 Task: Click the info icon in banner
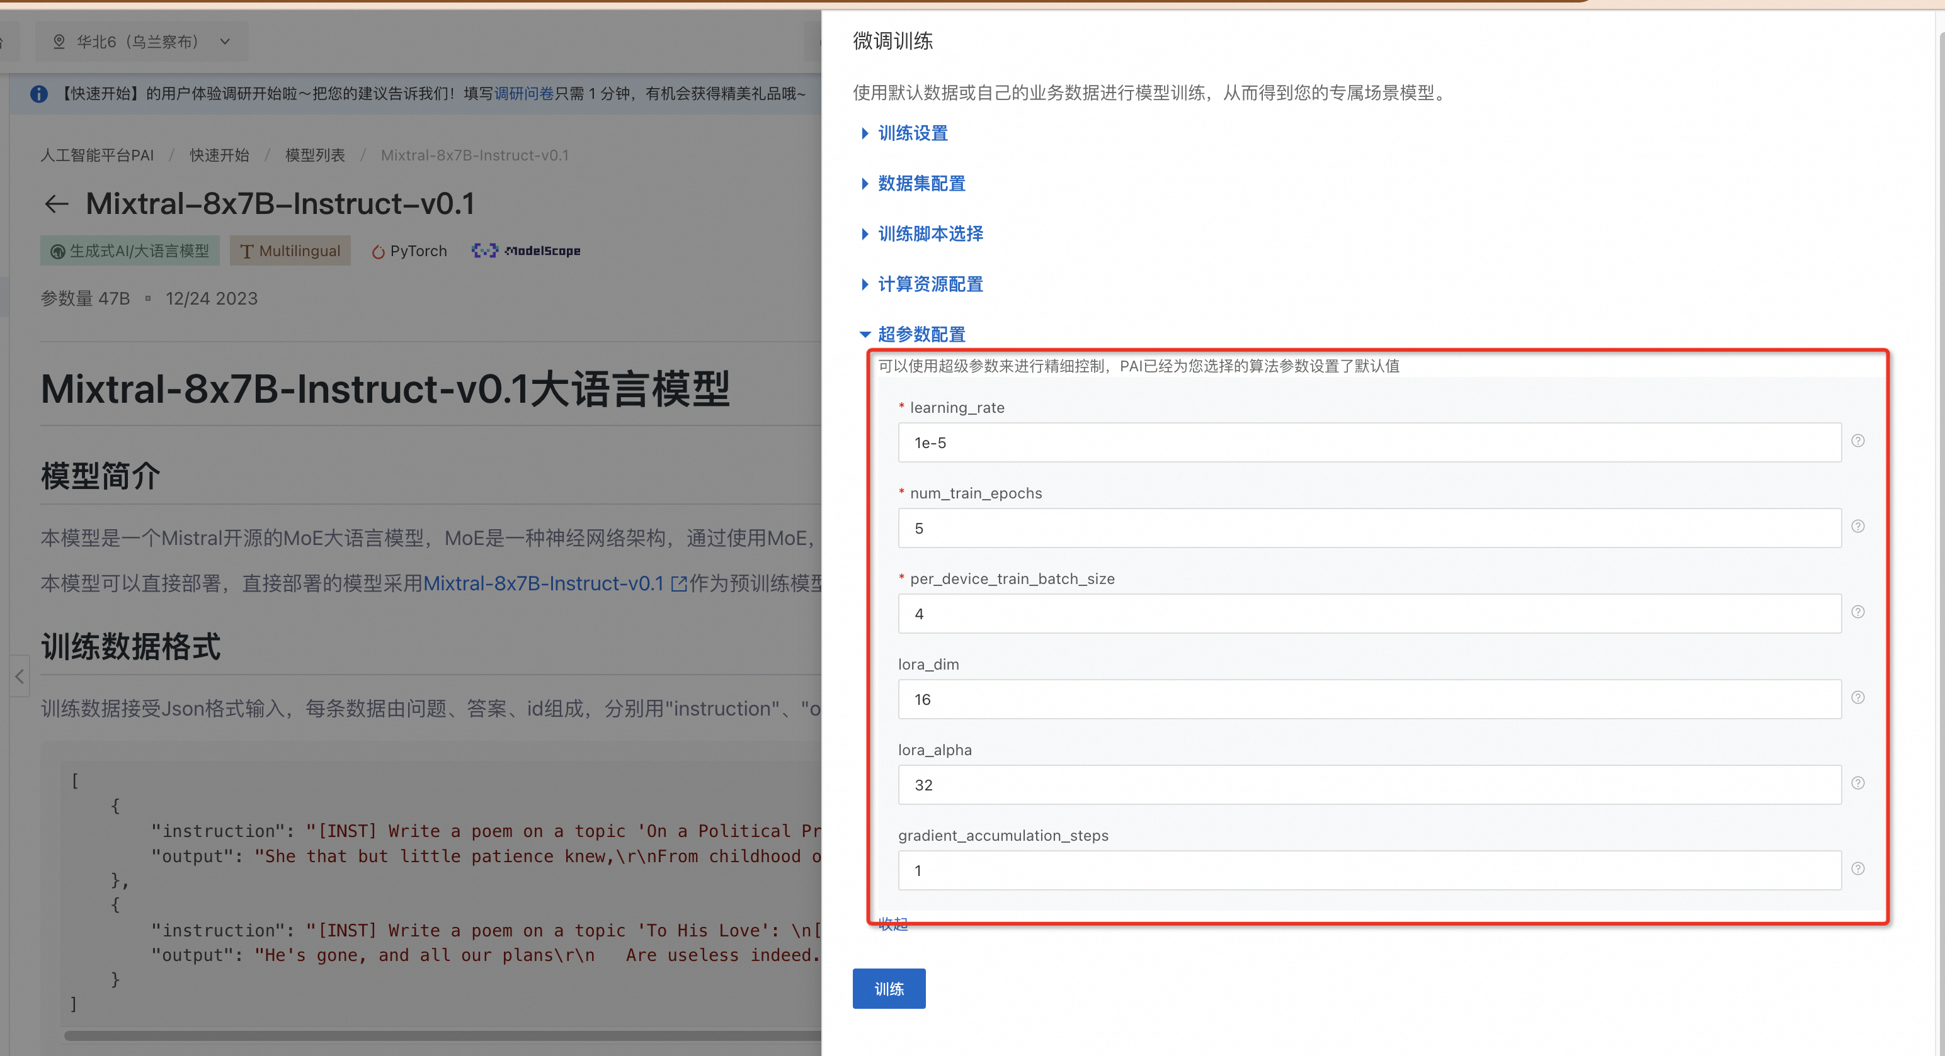pyautogui.click(x=38, y=94)
